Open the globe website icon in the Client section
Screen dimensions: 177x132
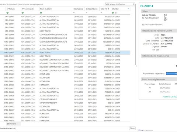(x=165, y=19)
